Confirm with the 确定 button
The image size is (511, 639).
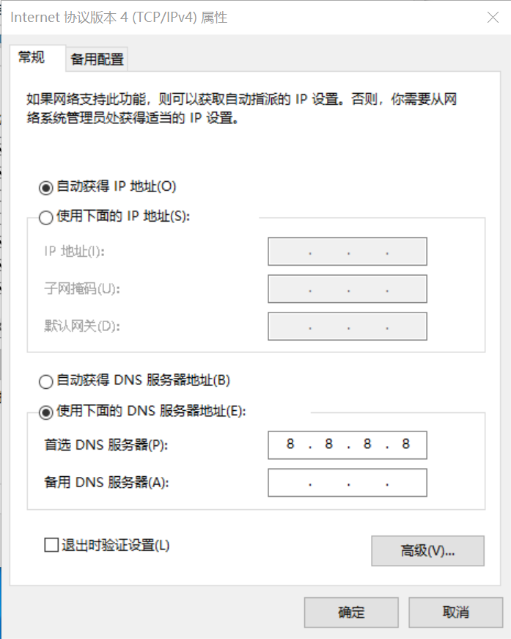(351, 613)
